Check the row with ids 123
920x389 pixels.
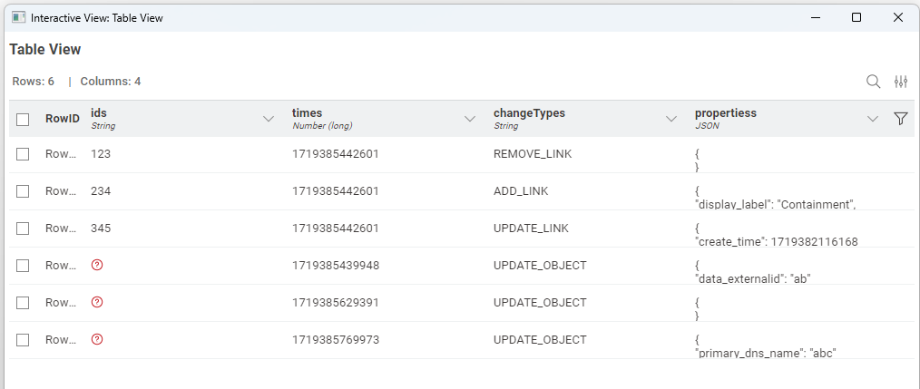pyautogui.click(x=23, y=154)
